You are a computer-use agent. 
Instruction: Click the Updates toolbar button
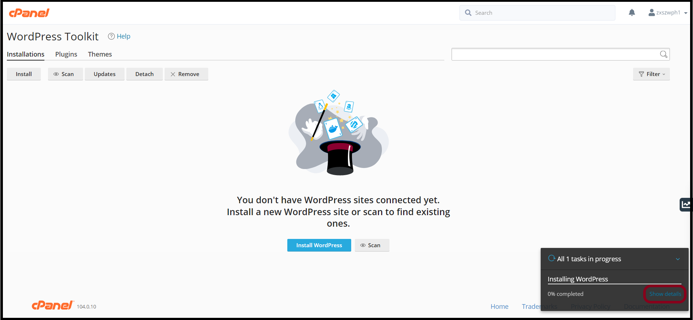click(105, 74)
